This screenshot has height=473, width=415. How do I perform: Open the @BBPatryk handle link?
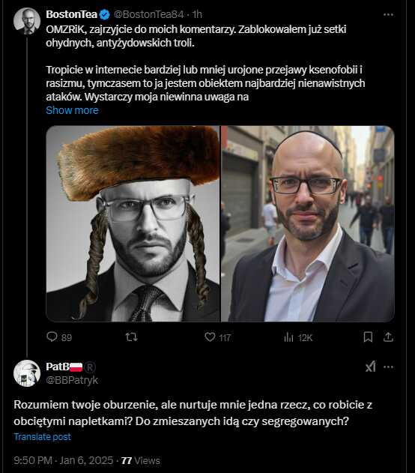72,380
